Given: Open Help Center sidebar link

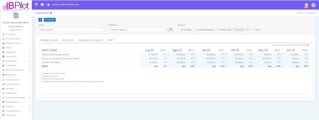Looking at the screenshot, I should (x=11, y=115).
